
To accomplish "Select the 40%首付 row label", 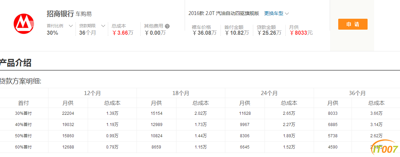I will [x=24, y=125].
